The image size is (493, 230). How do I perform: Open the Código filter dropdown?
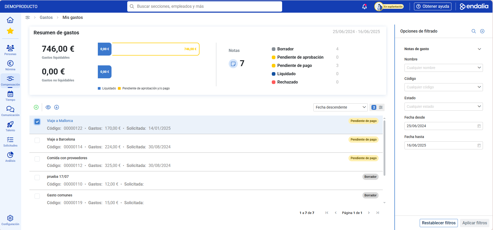tap(443, 87)
